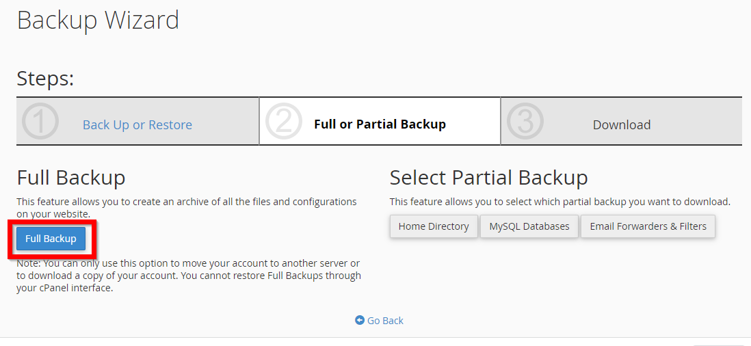Click the Note about restoring Full Backups
The width and height of the screenshot is (751, 346).
click(189, 276)
